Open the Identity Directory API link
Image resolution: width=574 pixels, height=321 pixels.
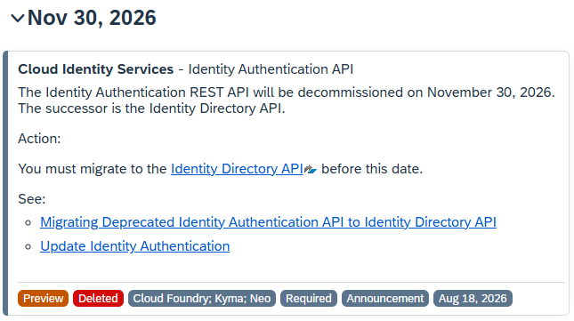237,169
